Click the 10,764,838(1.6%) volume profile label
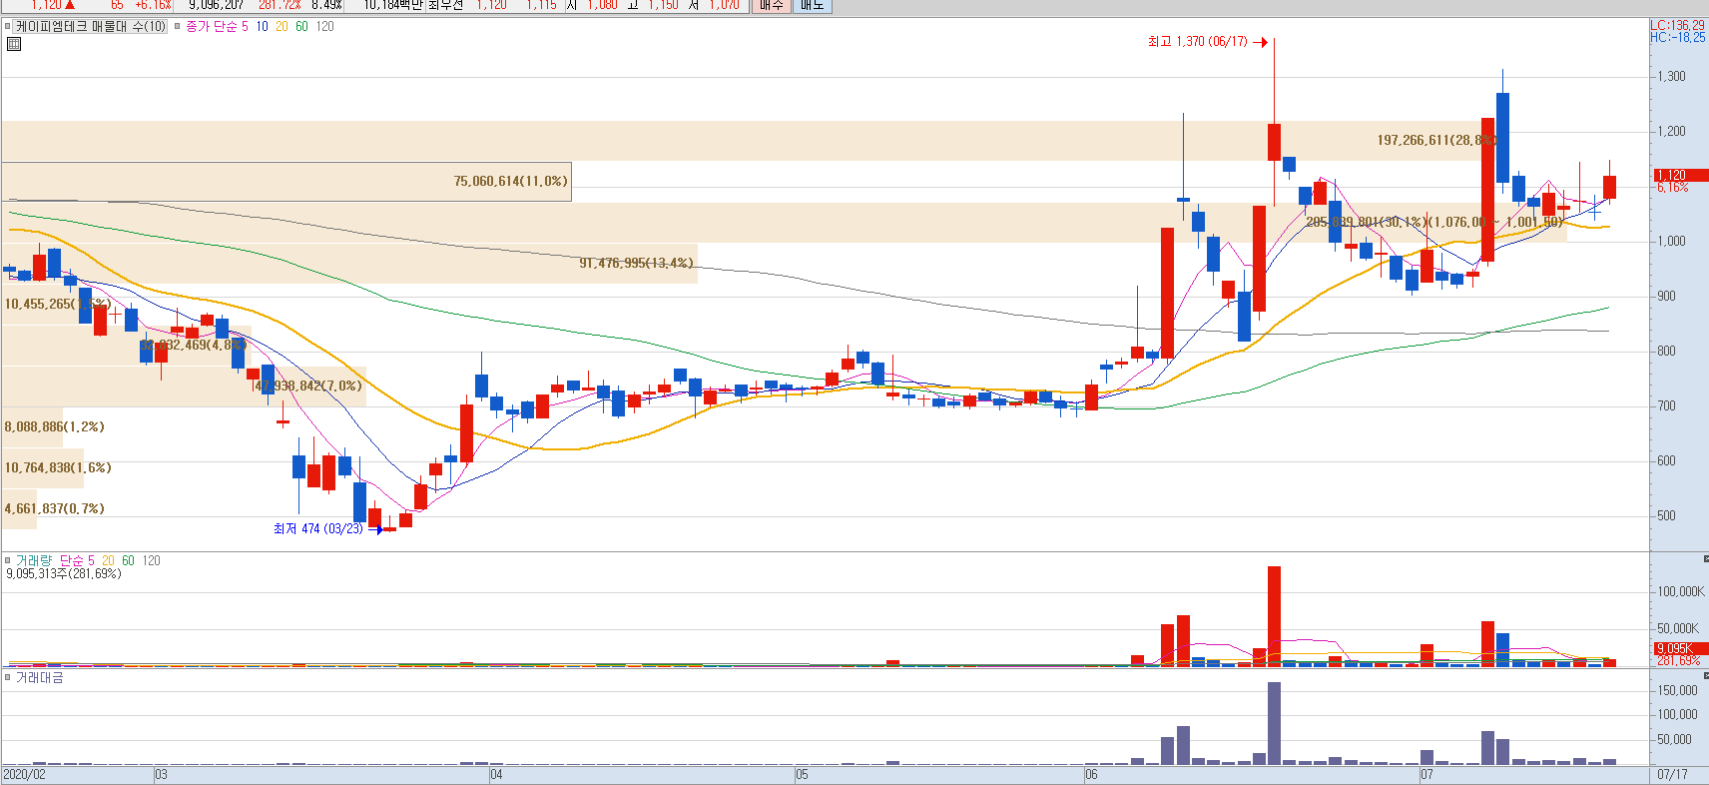Image resolution: width=1709 pixels, height=785 pixels. coord(58,467)
